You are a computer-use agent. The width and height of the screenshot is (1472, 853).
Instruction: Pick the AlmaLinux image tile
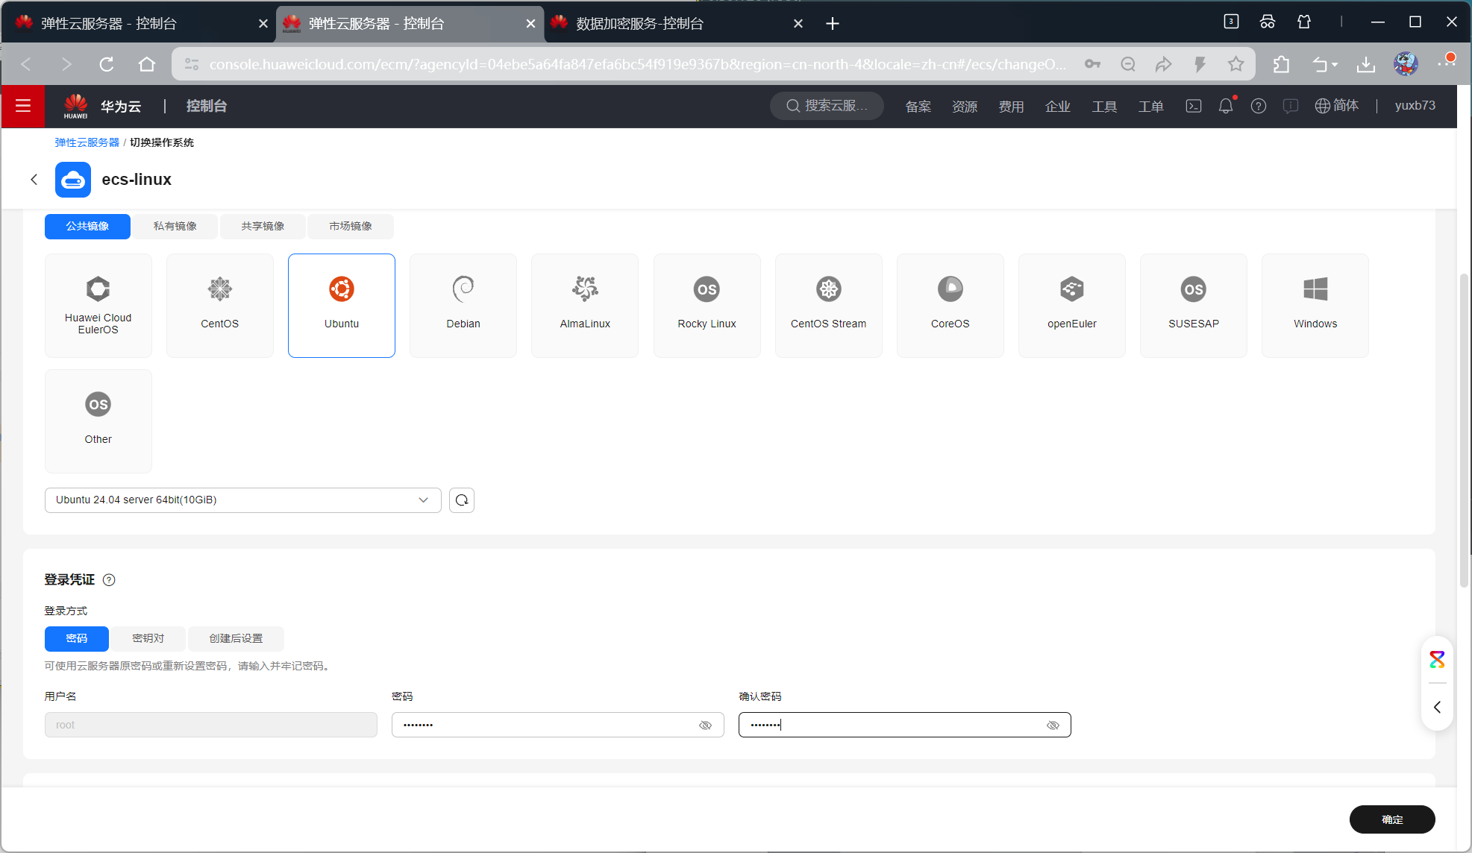(585, 305)
